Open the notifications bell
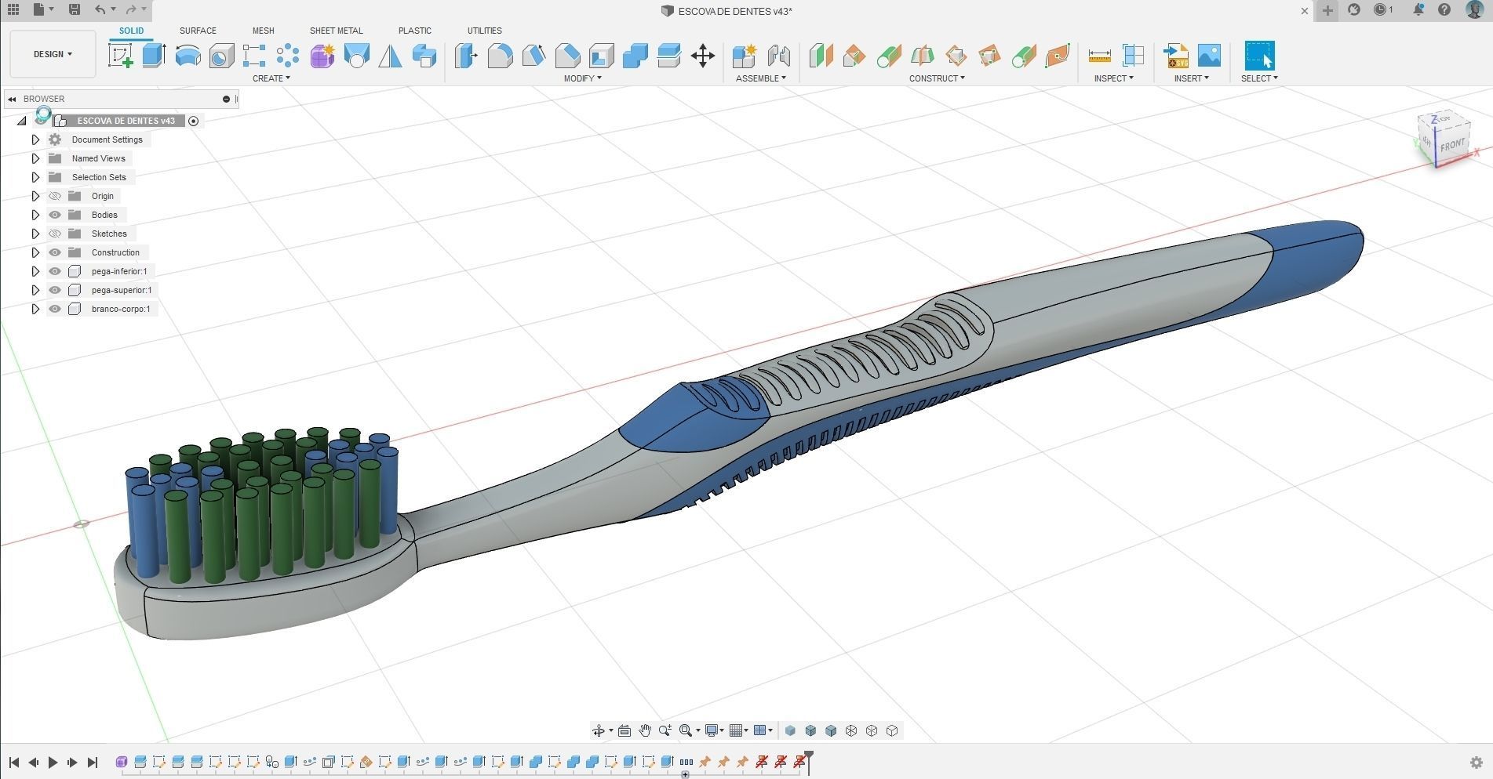 click(1418, 10)
